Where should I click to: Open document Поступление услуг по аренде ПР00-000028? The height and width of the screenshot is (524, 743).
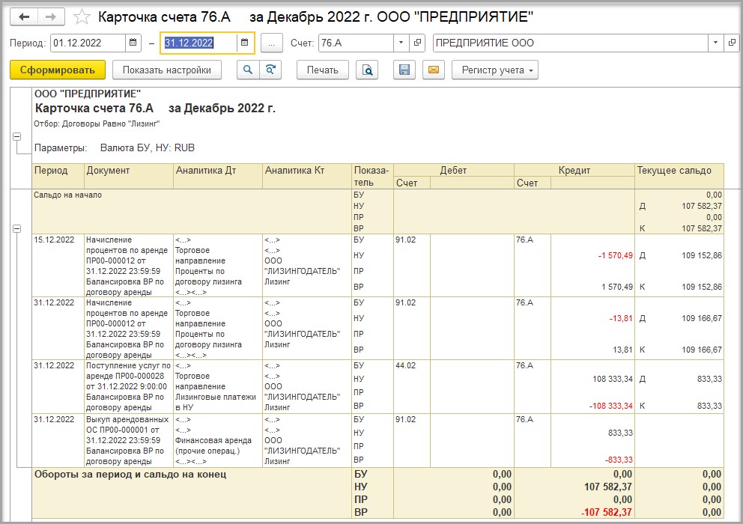pyautogui.click(x=128, y=386)
